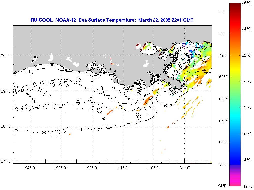Click the 16°C colorbar label
The image size is (254, 190).
pyautogui.click(x=246, y=134)
